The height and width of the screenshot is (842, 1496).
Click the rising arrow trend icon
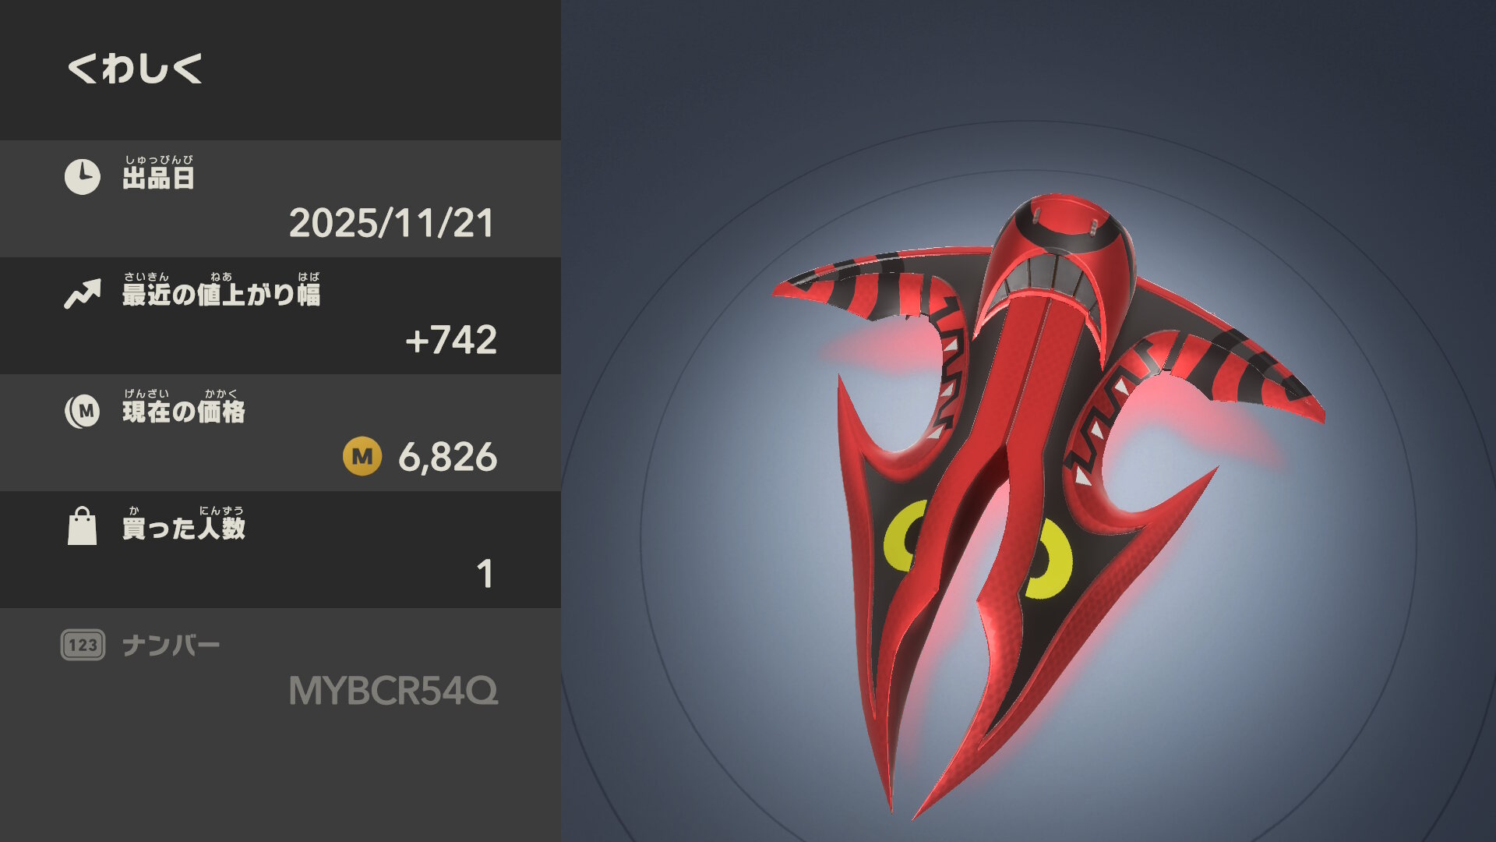click(x=83, y=294)
